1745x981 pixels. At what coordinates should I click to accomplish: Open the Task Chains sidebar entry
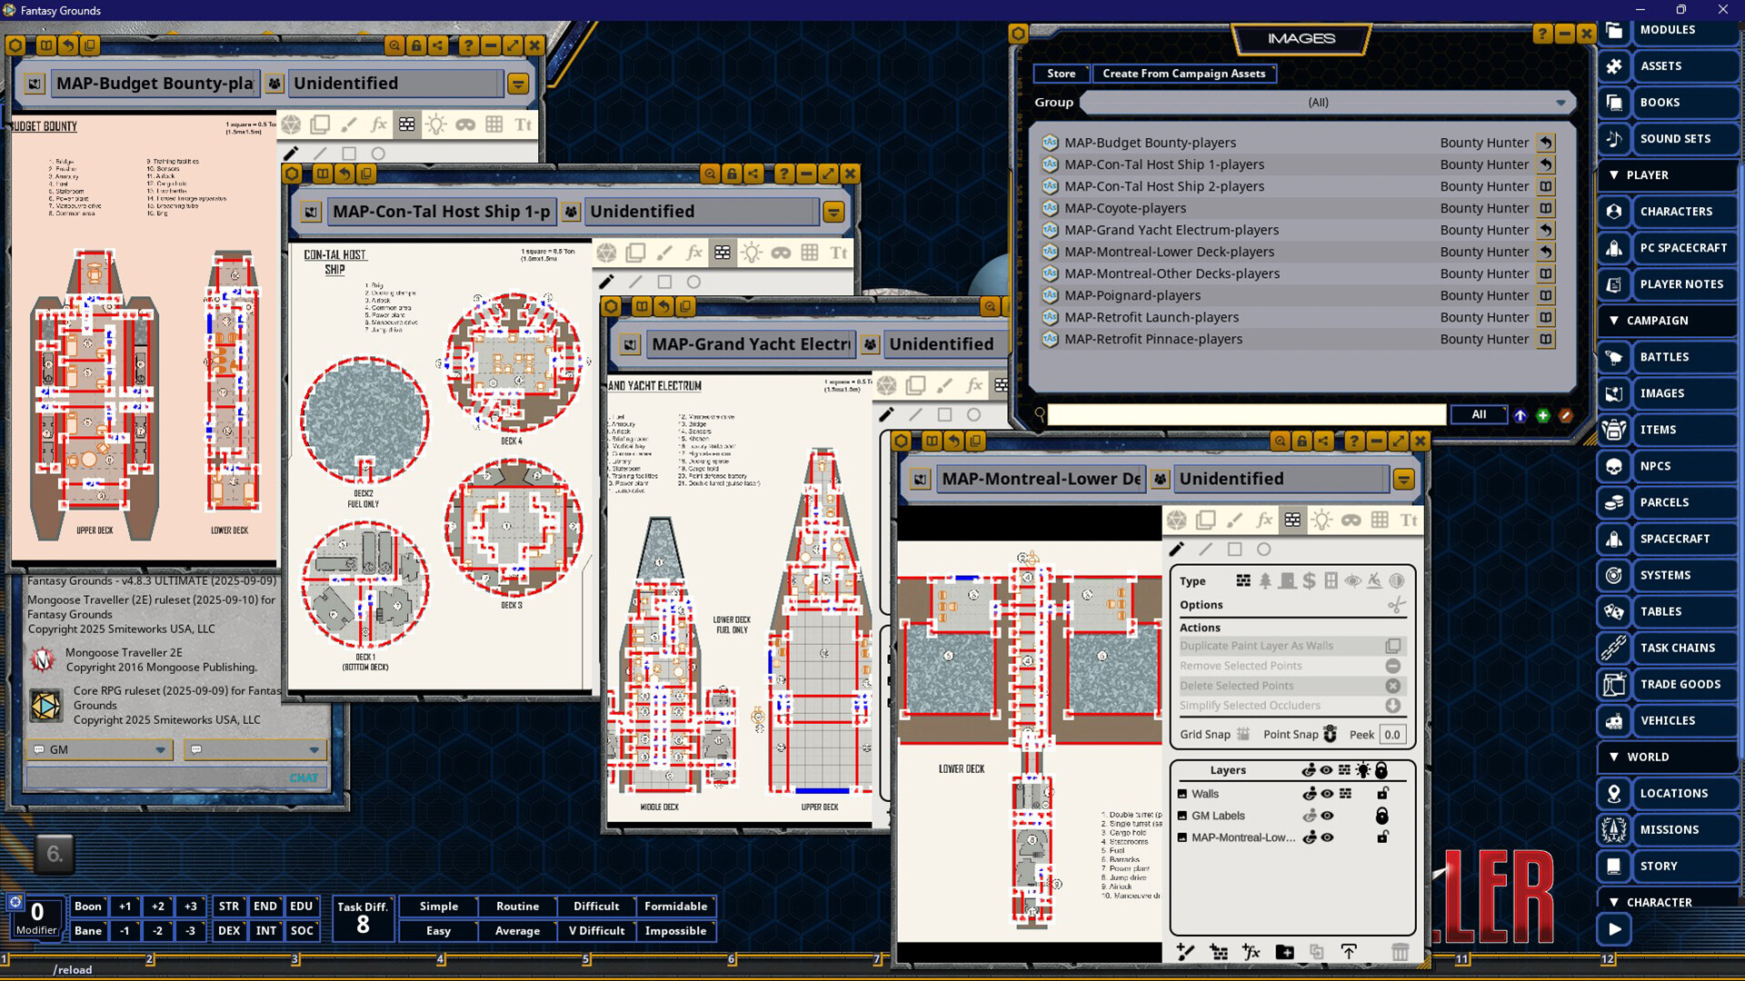[x=1677, y=648]
